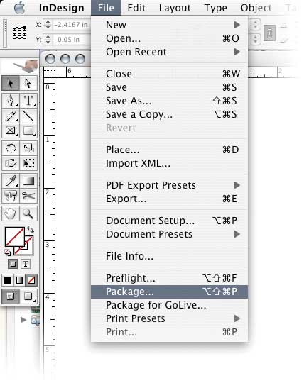Click the constrain proportions chain icon
The width and height of the screenshot is (304, 383).
269,33
